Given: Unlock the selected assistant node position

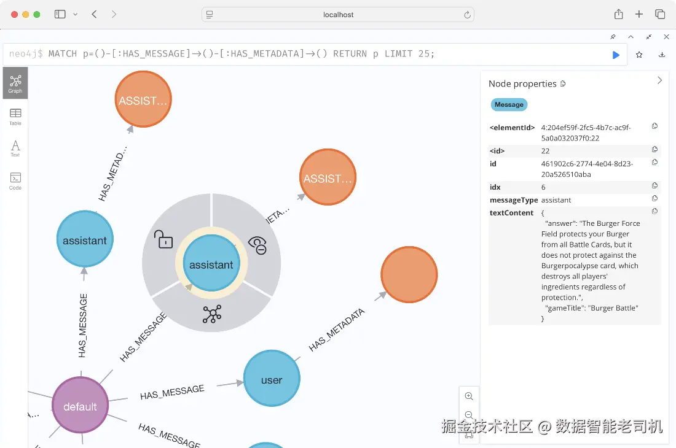Looking at the screenshot, I should 163,239.
